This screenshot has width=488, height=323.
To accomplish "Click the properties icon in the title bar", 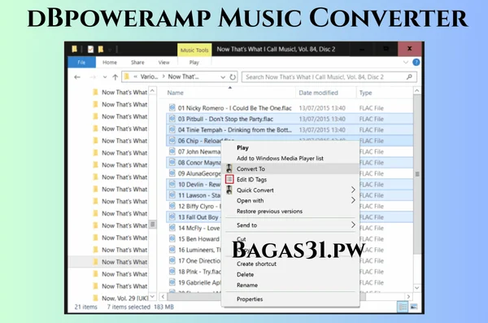I will tap(90, 49).
